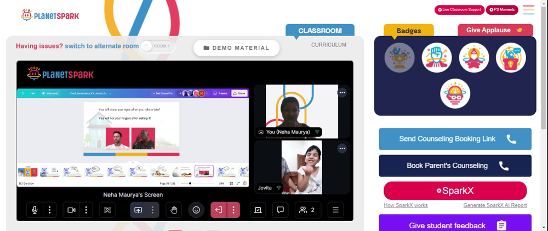Open the meeting chat panel
The image size is (548, 231).
280,210
